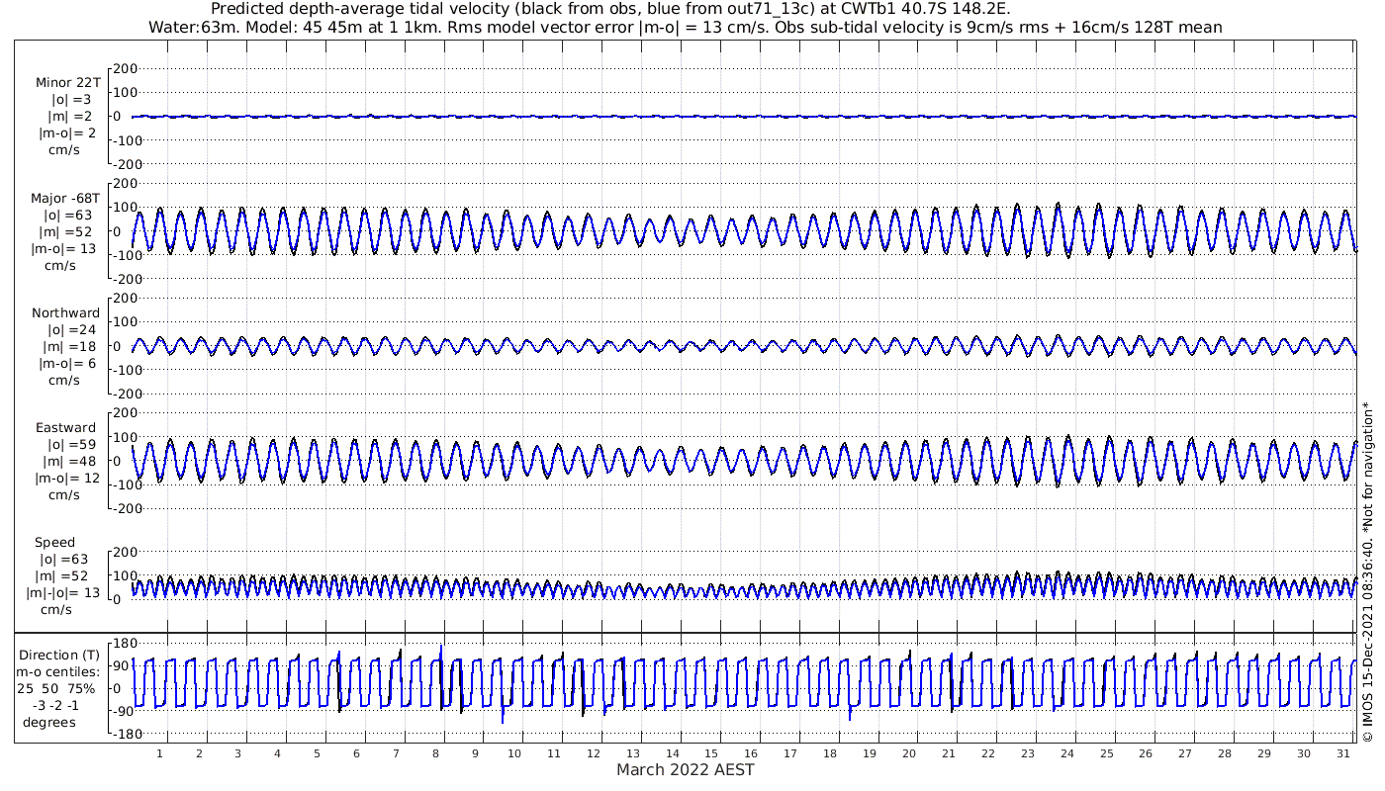Click day '27' on the x-axis
Image resolution: width=1385 pixels, height=791 pixels.
1185,753
